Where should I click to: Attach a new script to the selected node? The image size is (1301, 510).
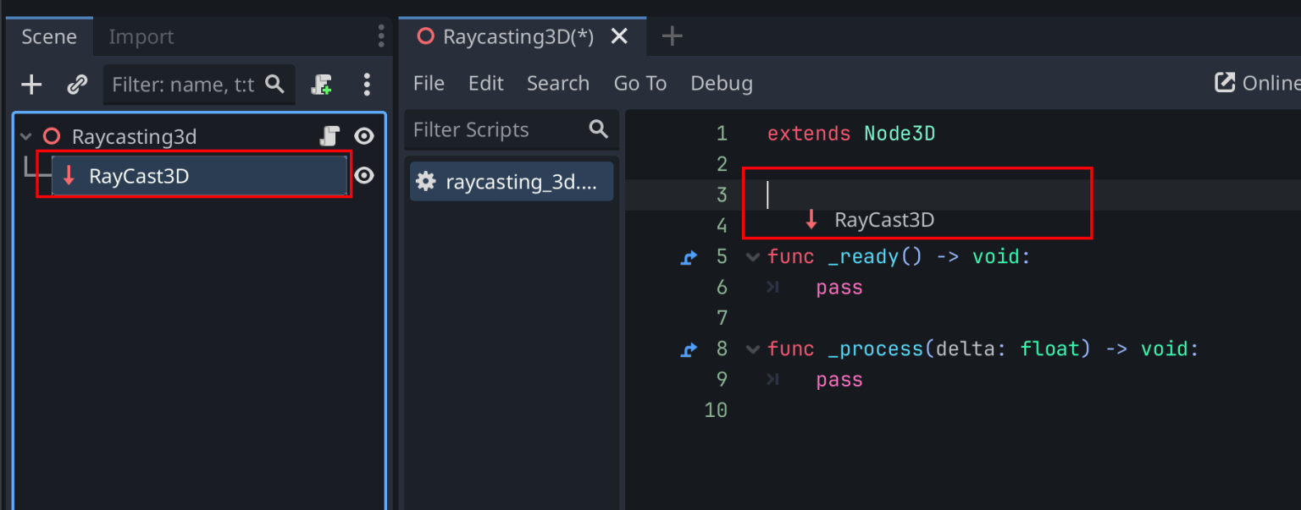pos(322,85)
